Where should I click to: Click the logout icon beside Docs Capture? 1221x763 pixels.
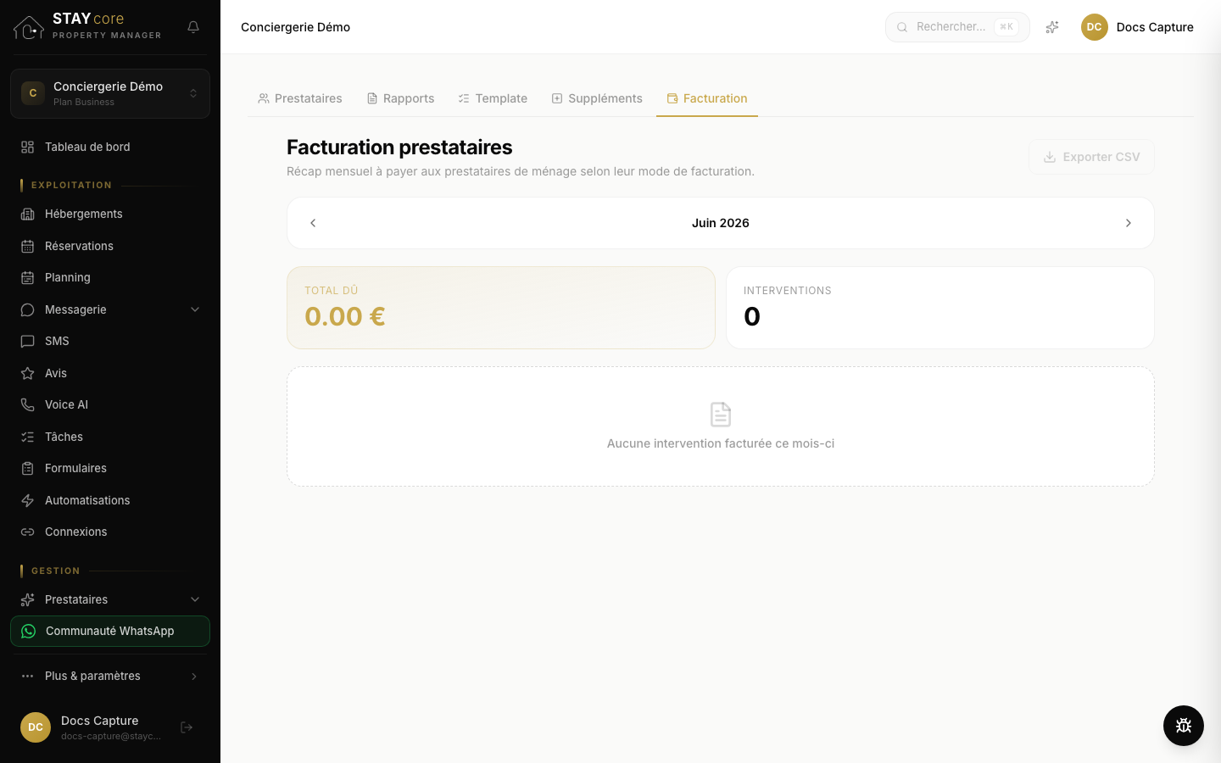pos(187,727)
